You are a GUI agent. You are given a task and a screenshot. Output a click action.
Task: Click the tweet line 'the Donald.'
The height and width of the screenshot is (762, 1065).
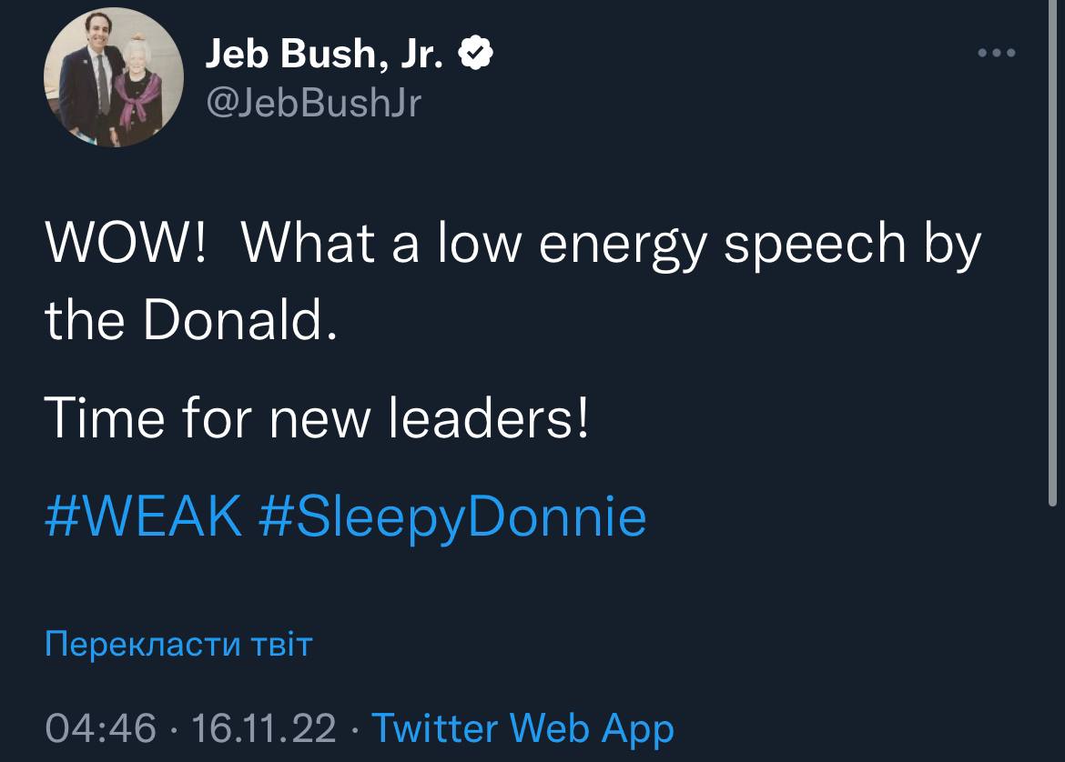(x=190, y=322)
